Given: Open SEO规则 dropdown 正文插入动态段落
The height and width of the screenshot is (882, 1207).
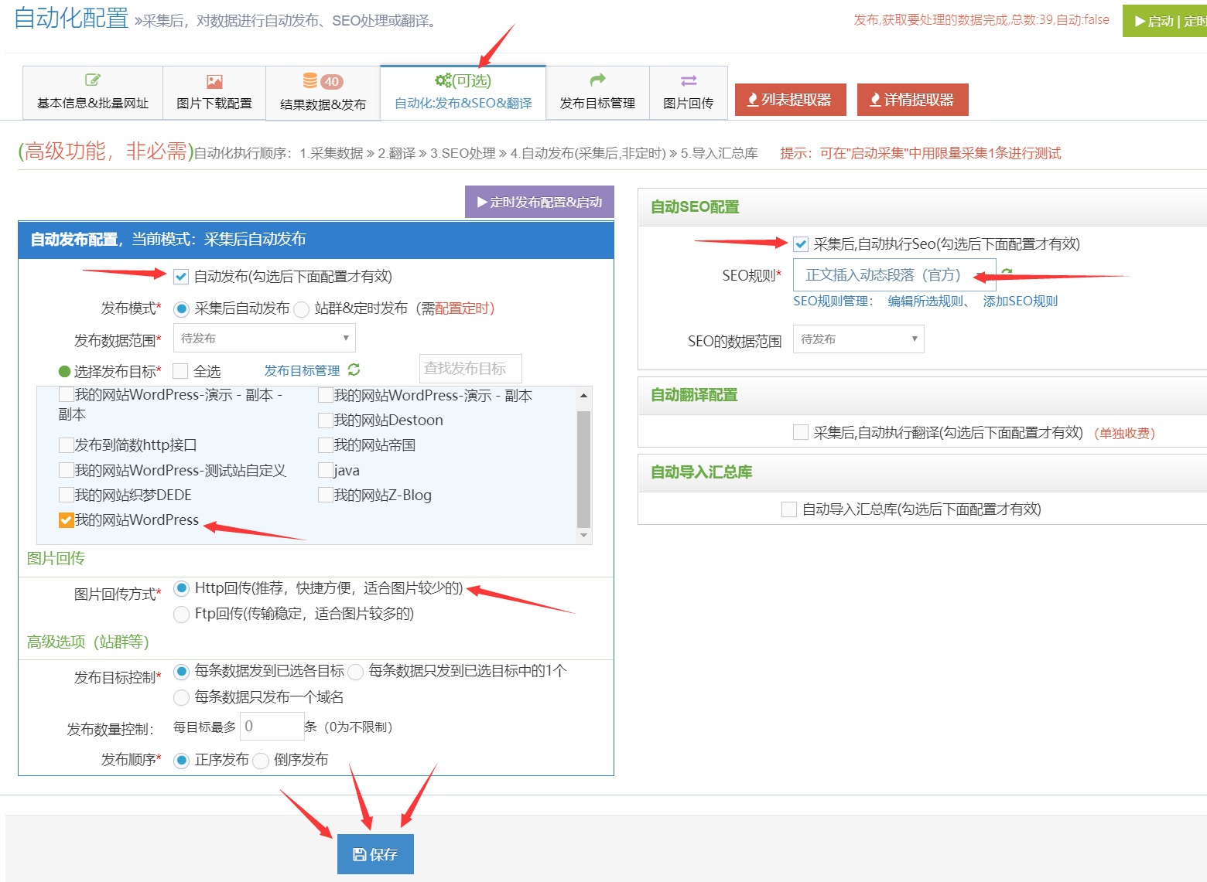Looking at the screenshot, I should tap(894, 274).
